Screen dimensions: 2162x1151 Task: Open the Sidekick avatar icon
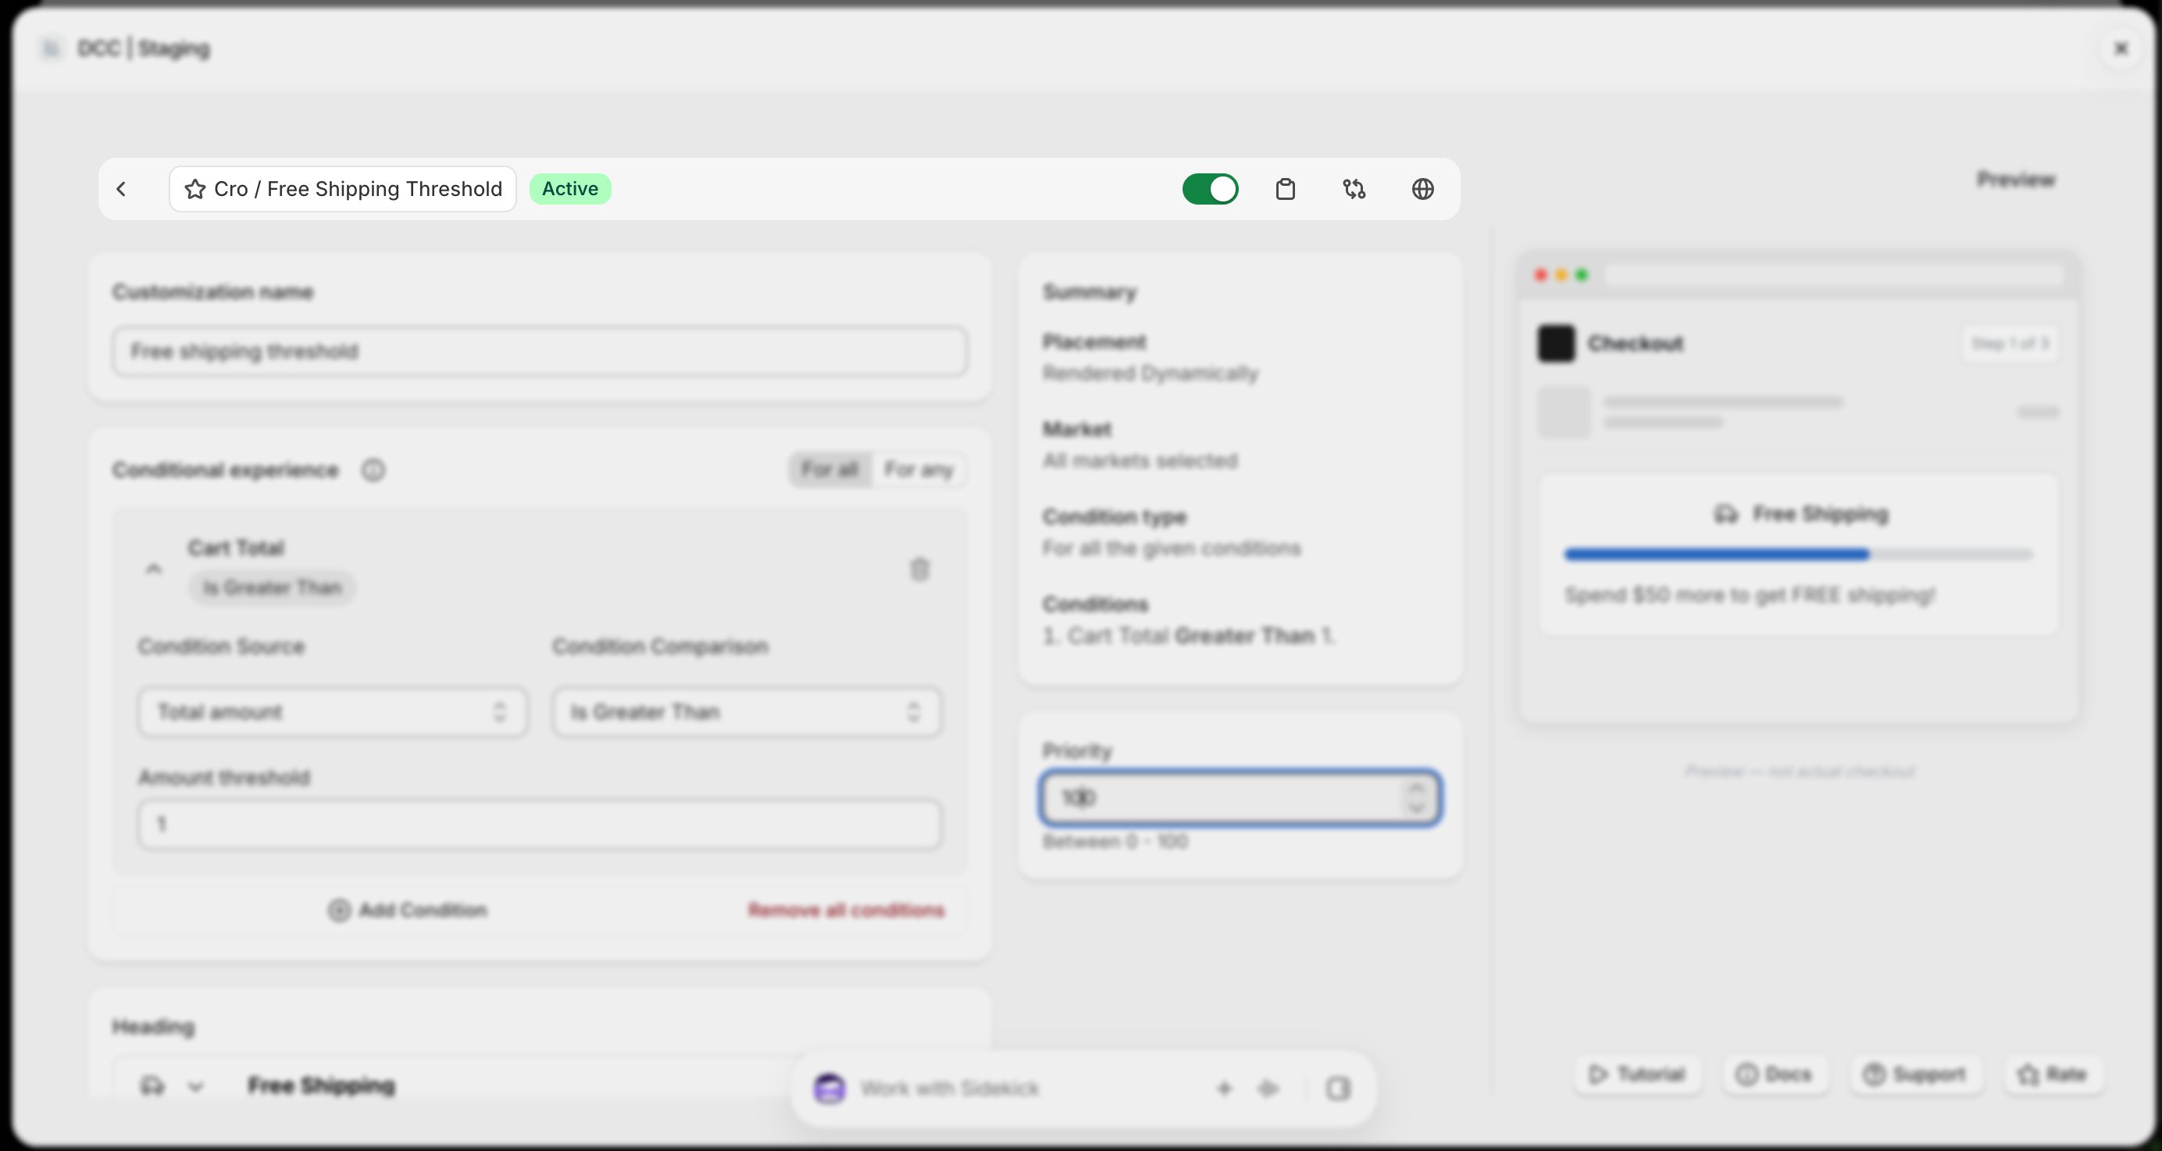[829, 1089]
